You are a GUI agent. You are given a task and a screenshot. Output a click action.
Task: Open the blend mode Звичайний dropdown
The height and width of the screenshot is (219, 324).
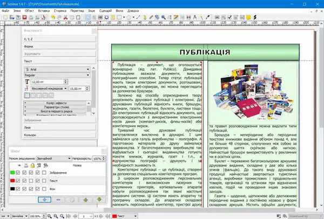click(53, 159)
